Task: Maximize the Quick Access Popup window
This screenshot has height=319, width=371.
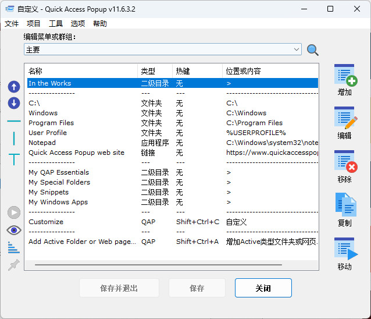Action: (x=330, y=9)
